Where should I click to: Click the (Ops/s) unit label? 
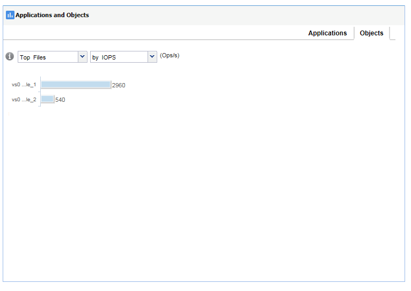[x=170, y=56]
